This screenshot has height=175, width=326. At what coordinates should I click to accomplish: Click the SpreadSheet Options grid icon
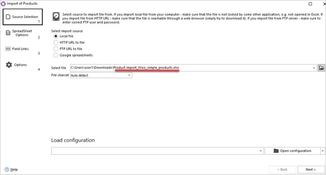tap(8, 33)
